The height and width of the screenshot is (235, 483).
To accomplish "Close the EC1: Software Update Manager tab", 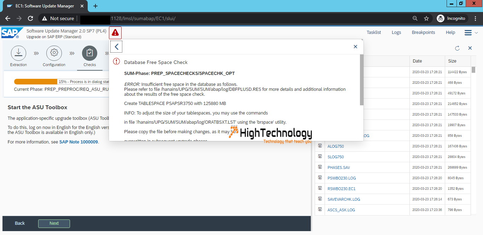I will click(x=83, y=6).
